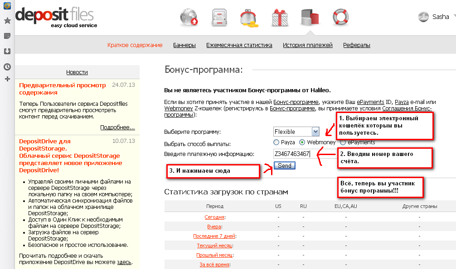Click the RU column header
Viewport: 456px width, 269px height.
(x=303, y=206)
